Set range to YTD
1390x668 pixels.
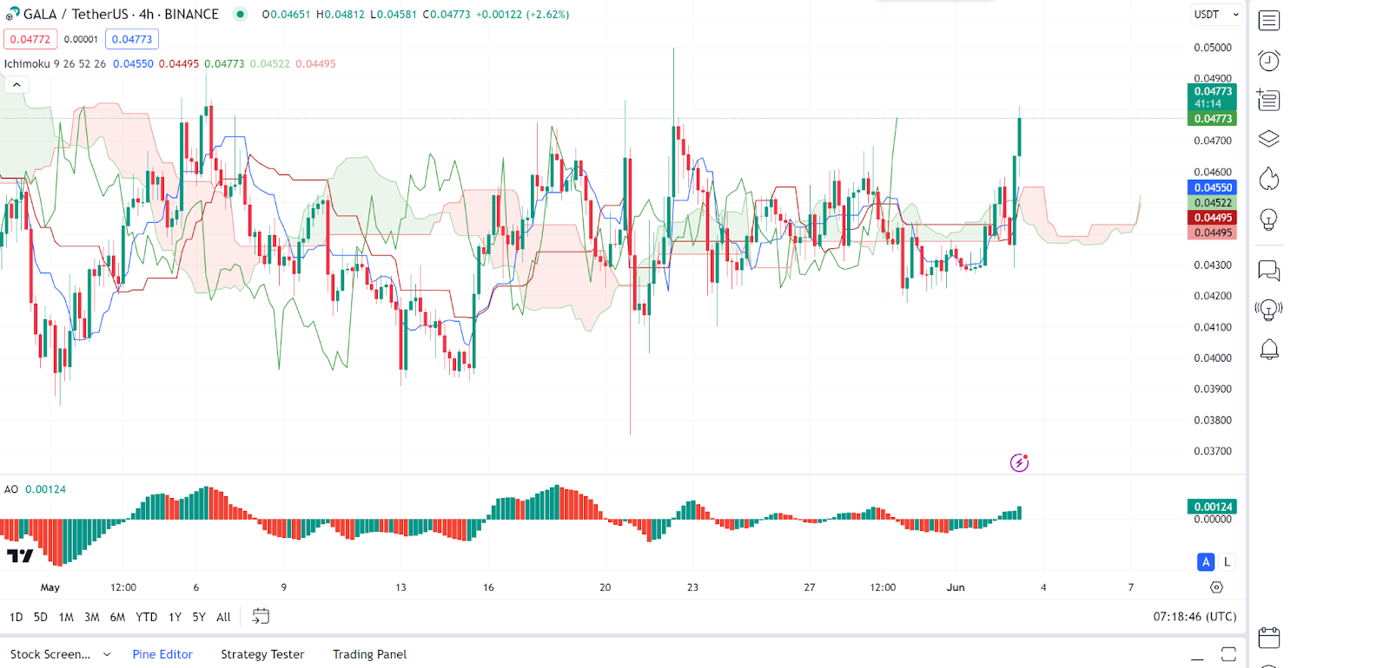[x=147, y=617]
